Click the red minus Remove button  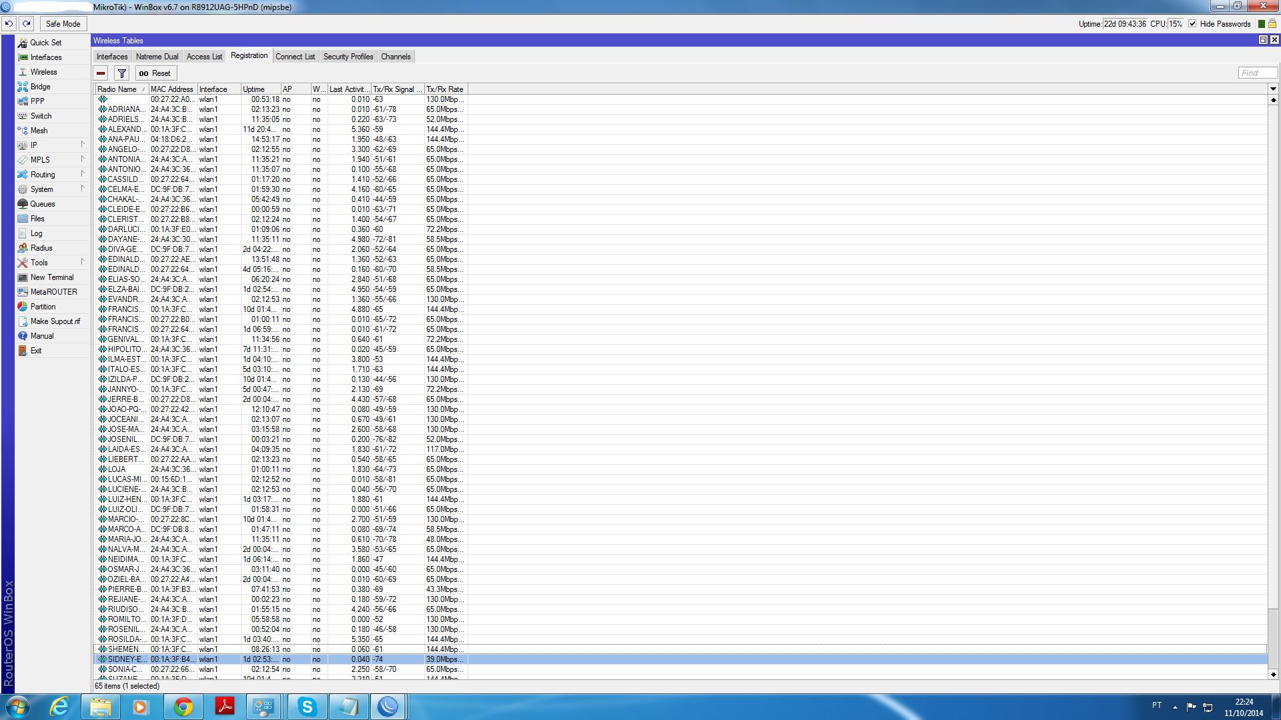tap(101, 73)
